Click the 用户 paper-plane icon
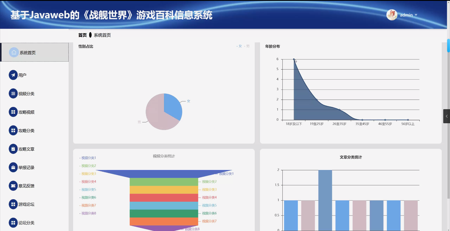Viewport: 450px width, 231px height. point(13,75)
